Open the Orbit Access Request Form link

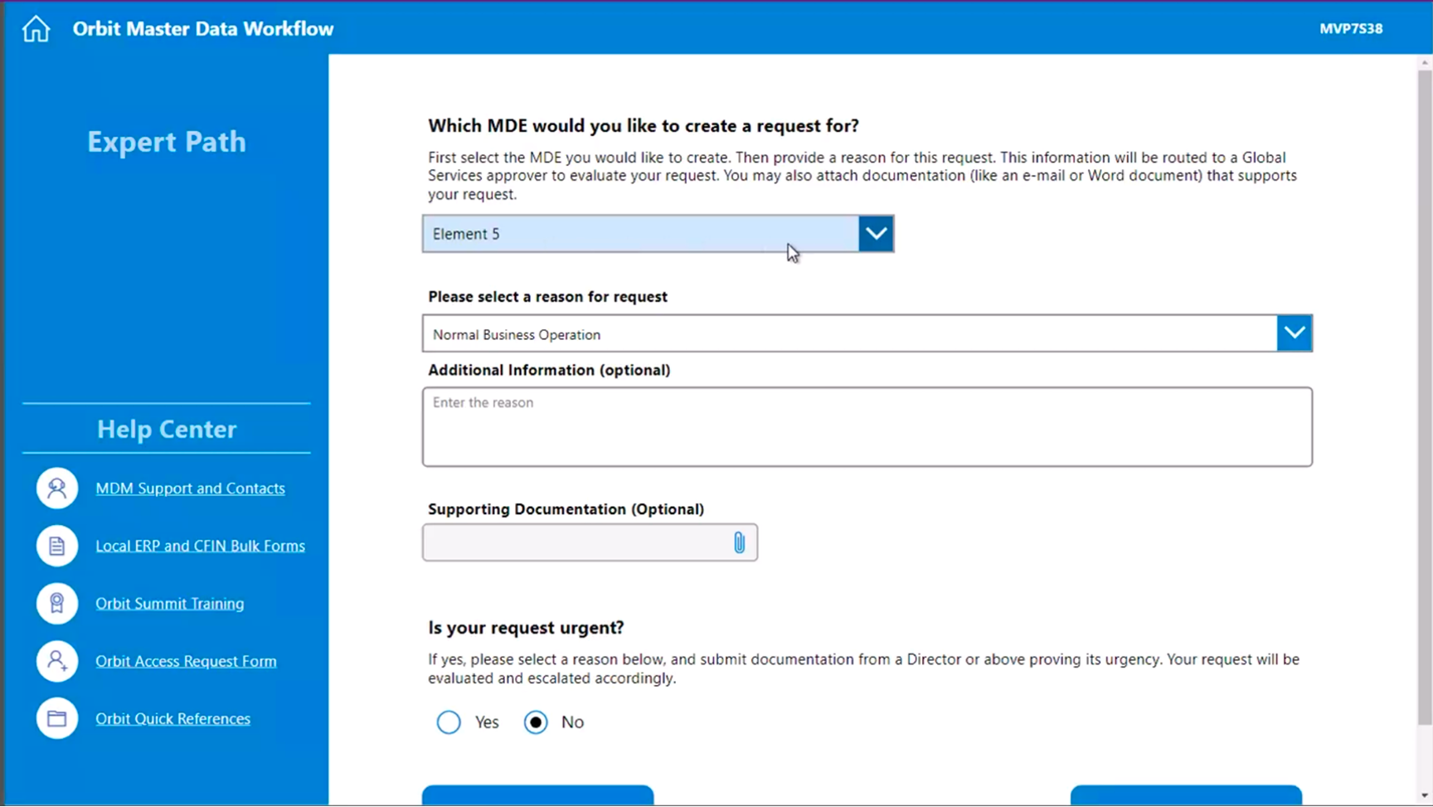pos(186,661)
